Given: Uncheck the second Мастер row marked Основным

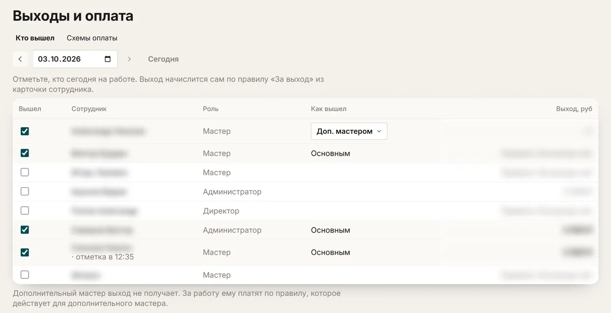Looking at the screenshot, I should [x=24, y=153].
